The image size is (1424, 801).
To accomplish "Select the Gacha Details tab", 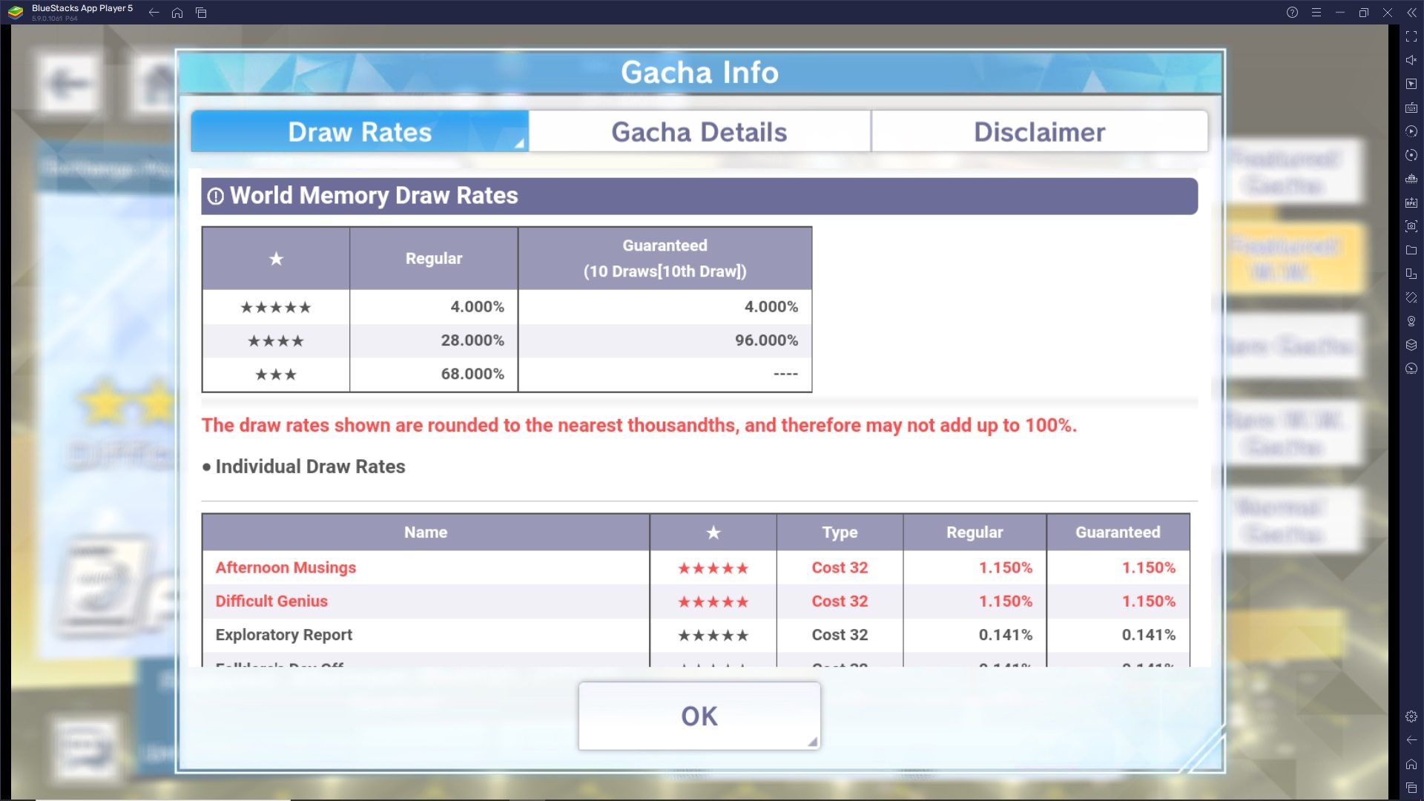I will tap(699, 131).
